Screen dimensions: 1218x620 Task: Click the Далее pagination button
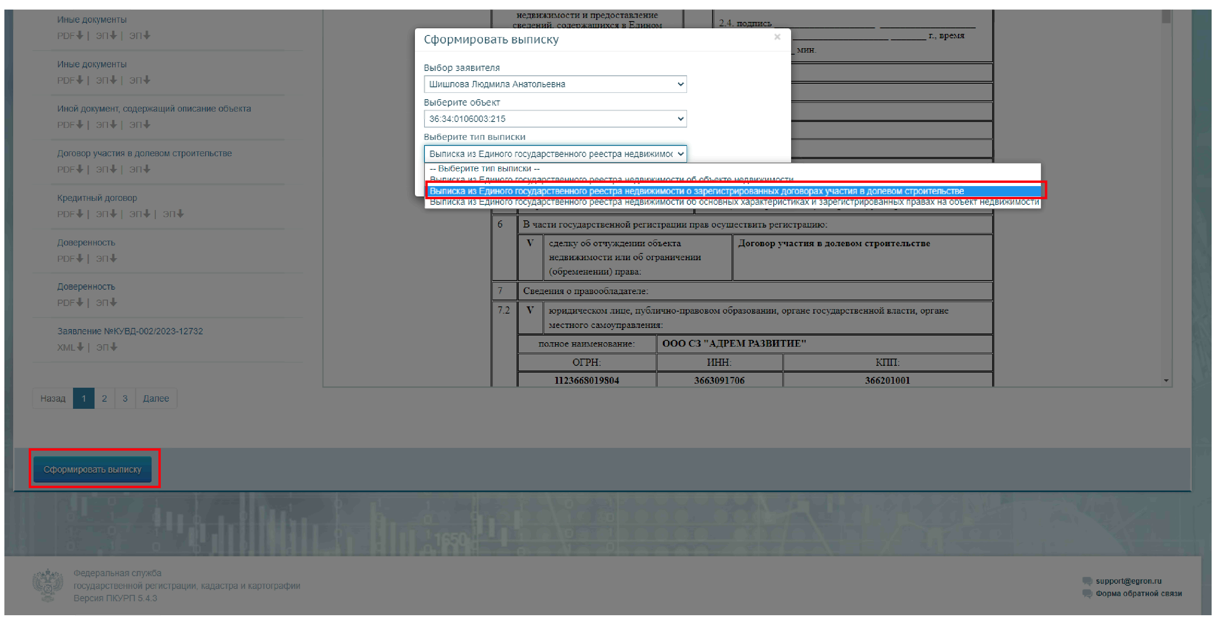(x=156, y=398)
